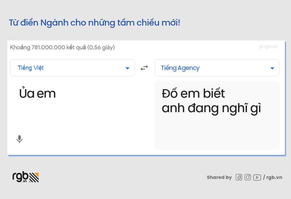This screenshot has width=291, height=199.
Task: Select the Tiếng Agency target language label
Action: (180, 68)
